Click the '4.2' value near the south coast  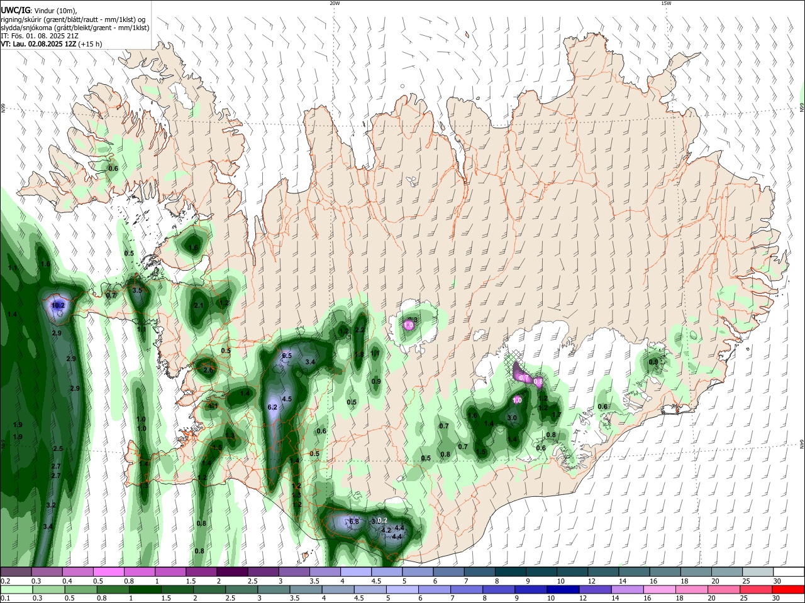click(x=387, y=530)
